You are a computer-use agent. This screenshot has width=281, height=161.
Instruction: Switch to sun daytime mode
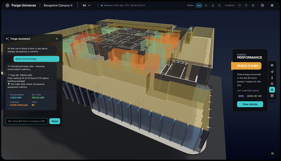tap(206, 5)
